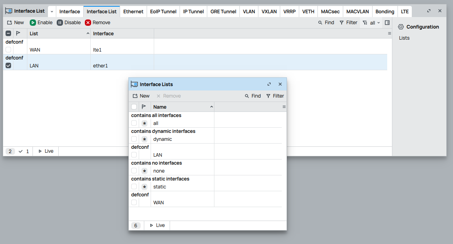This screenshot has width=453, height=244.
Task: Open the EoIP Tunnel tab
Action: [163, 12]
